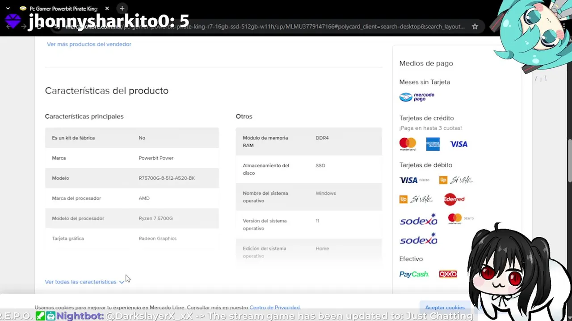Click the Mastercard Débito logo

pos(461,218)
